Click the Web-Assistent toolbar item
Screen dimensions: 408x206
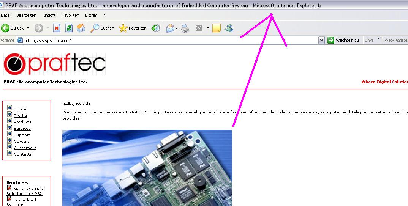point(396,40)
